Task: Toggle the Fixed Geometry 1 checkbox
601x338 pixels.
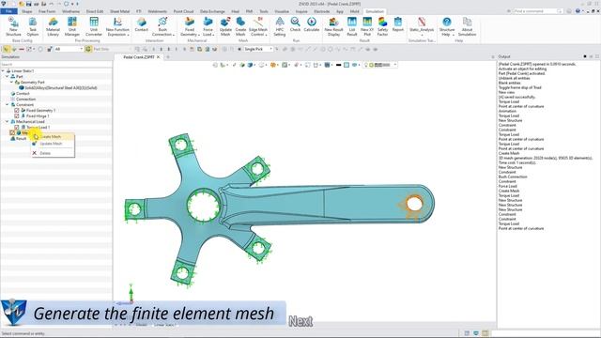Action: [x=17, y=111]
